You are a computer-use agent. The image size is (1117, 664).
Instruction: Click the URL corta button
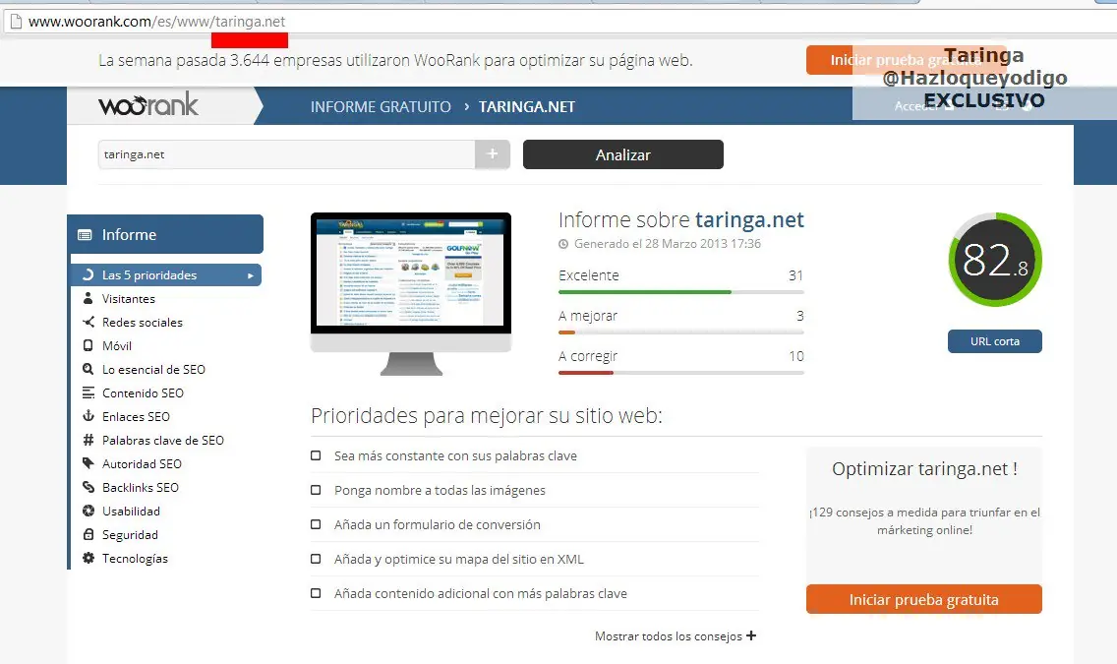tap(994, 341)
